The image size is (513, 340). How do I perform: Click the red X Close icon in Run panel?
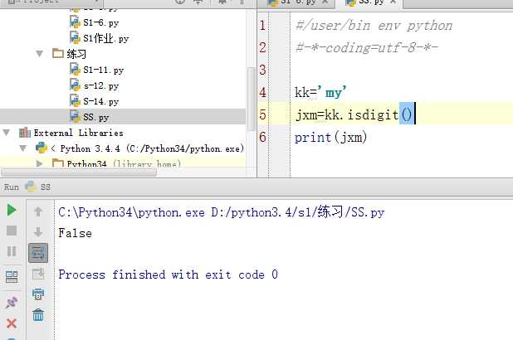(12, 323)
